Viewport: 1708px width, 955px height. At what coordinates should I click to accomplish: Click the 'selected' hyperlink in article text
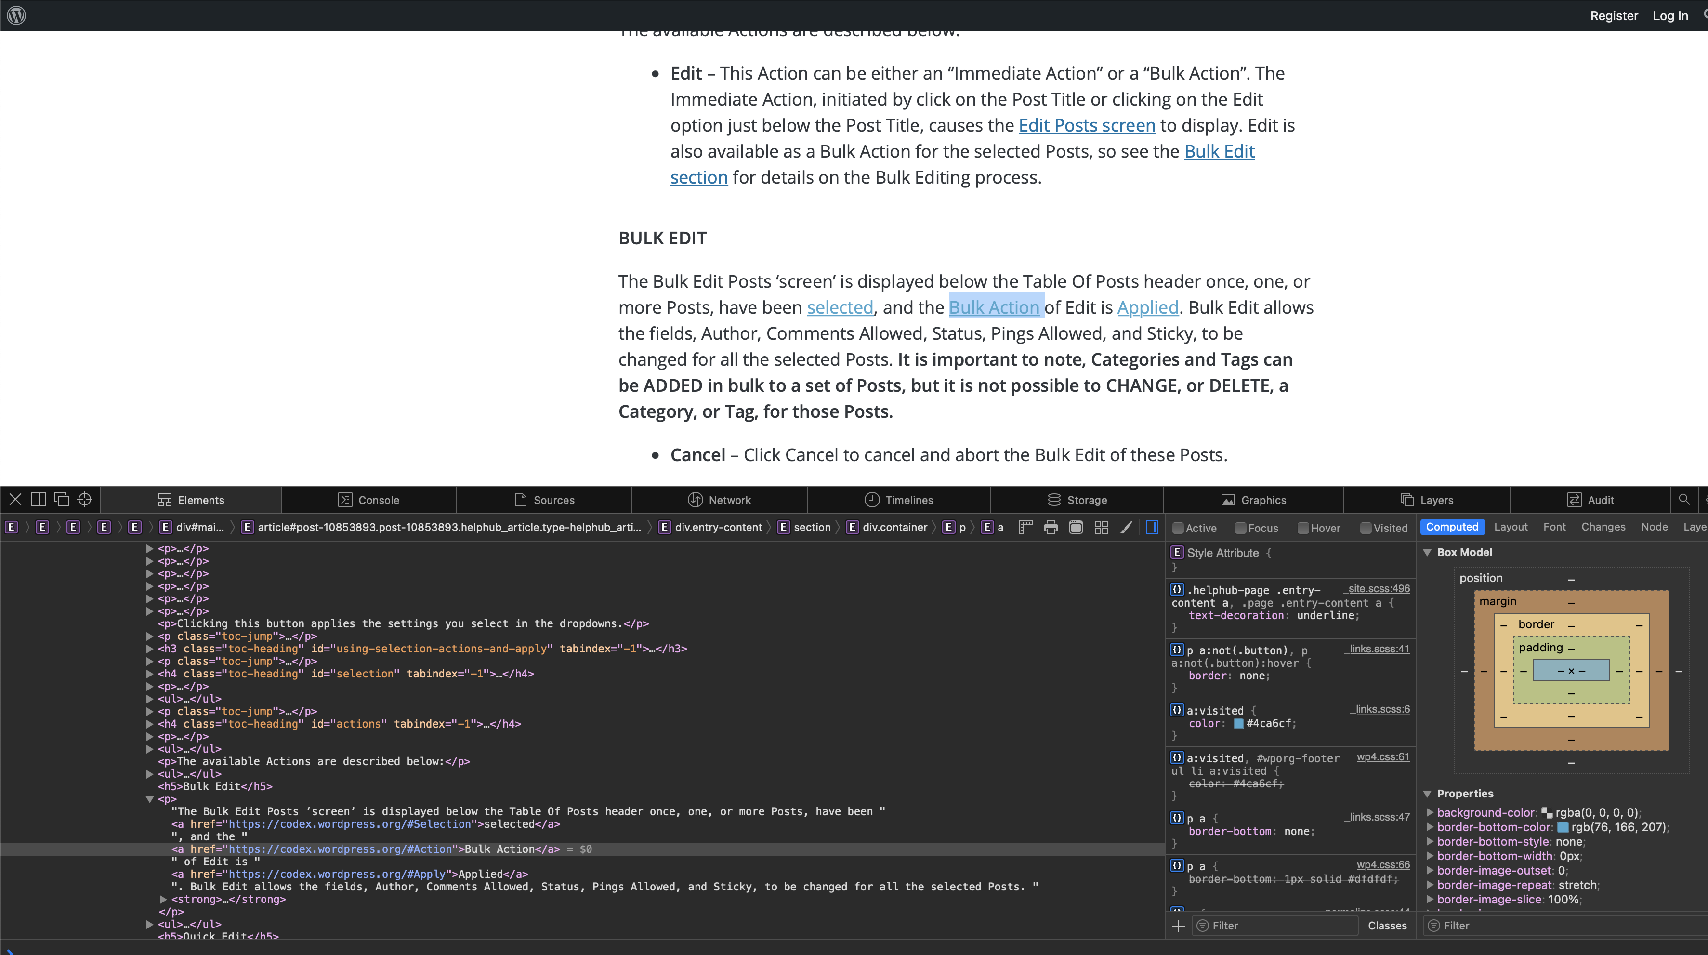pyautogui.click(x=840, y=306)
